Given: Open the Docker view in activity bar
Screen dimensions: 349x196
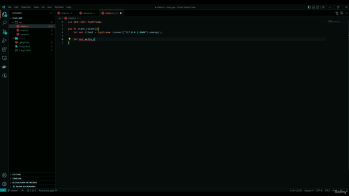Looking at the screenshot, I should click(4, 67).
